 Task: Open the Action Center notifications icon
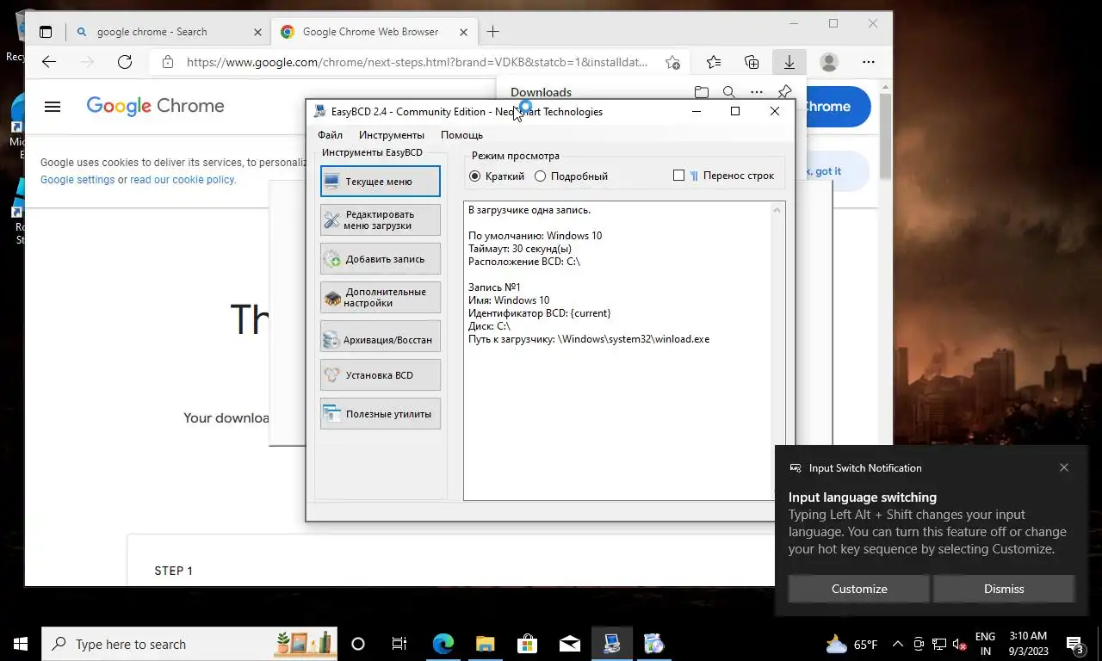point(1074,644)
